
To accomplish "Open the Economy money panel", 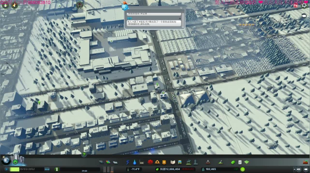I will click(x=233, y=162).
